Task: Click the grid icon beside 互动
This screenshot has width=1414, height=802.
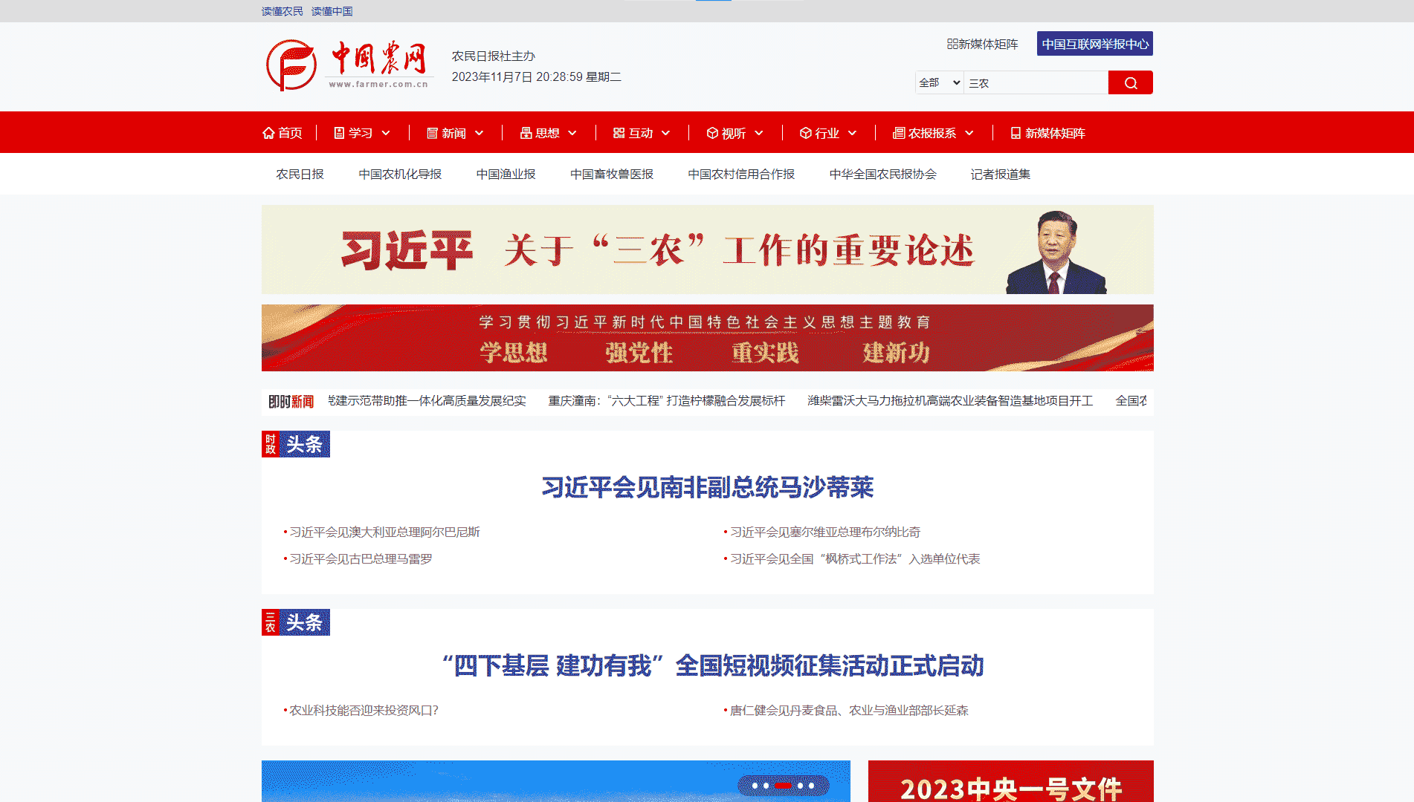Action: click(x=619, y=133)
